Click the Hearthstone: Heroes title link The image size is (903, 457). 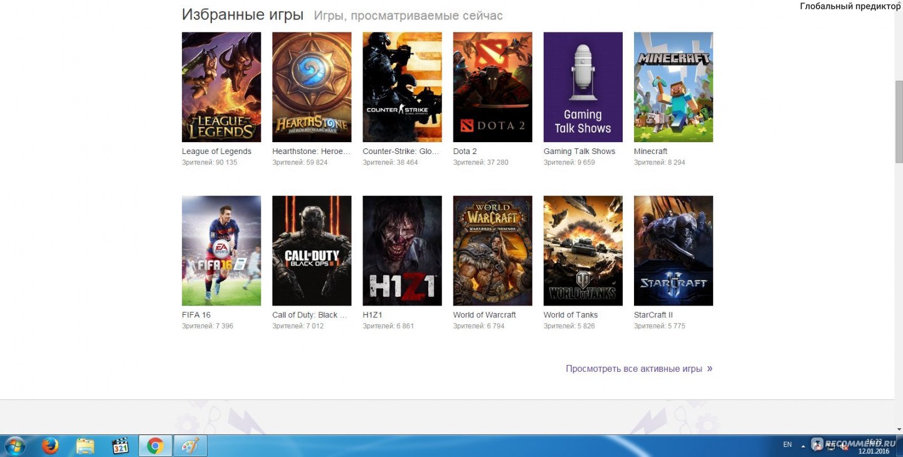click(312, 151)
